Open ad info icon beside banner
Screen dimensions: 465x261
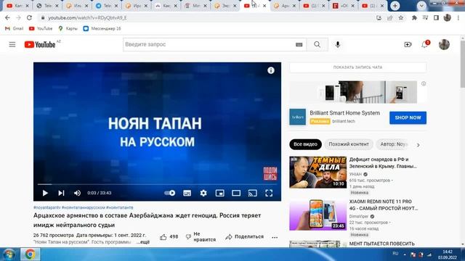coord(424,84)
